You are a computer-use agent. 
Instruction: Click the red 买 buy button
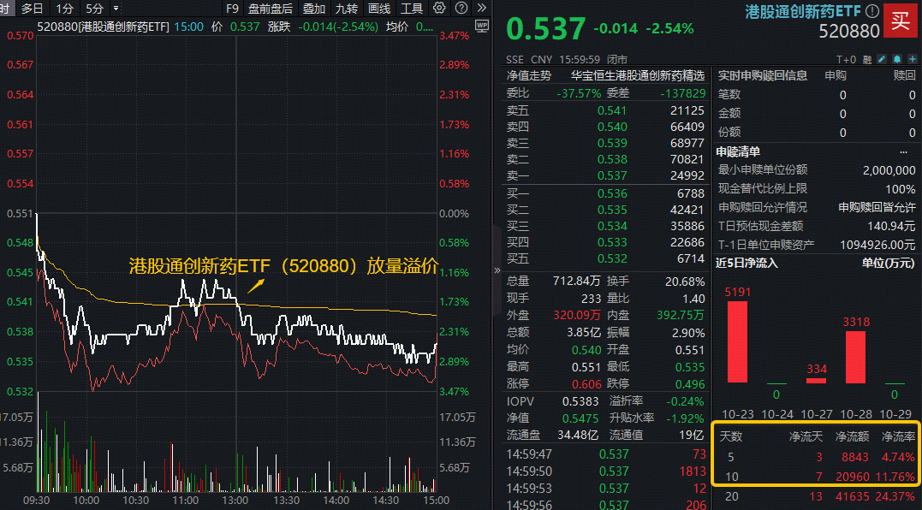click(x=901, y=21)
